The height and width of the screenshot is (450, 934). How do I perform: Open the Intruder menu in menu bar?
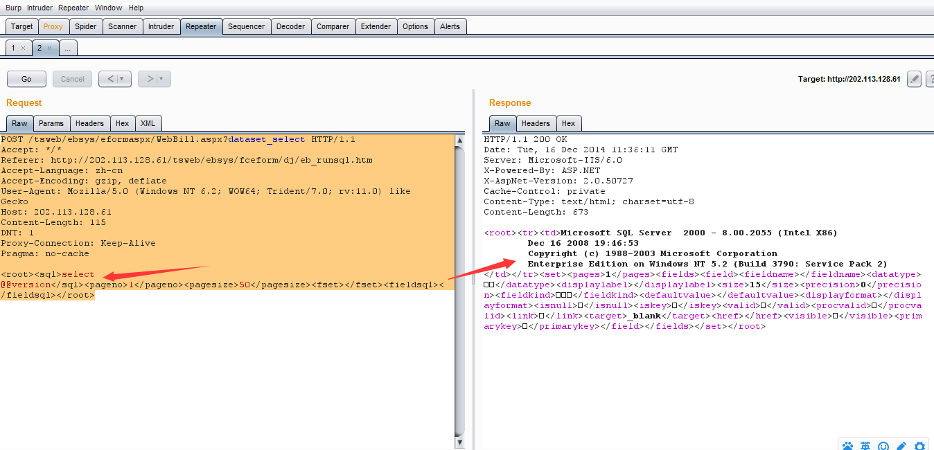pos(39,8)
